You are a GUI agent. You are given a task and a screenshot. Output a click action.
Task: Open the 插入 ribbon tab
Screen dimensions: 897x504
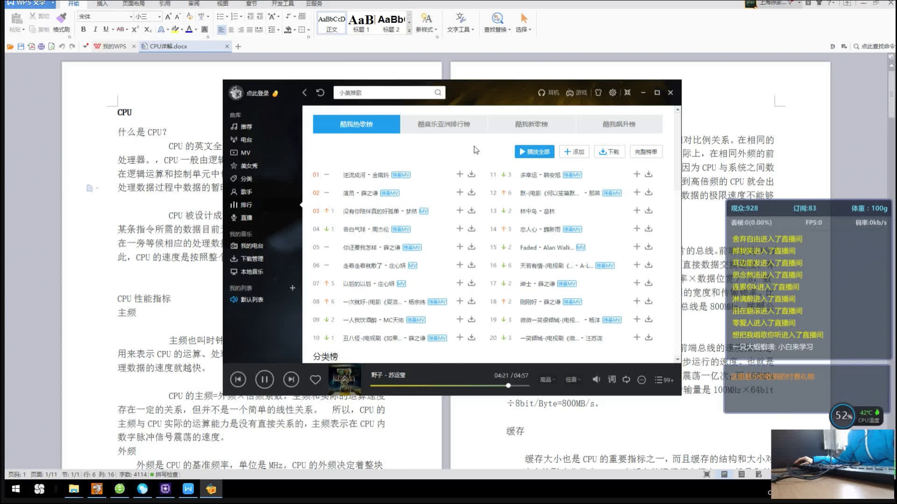[102, 3]
